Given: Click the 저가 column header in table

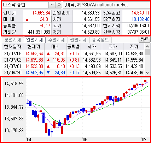Looking at the screenshot, I should pos(134,46).
